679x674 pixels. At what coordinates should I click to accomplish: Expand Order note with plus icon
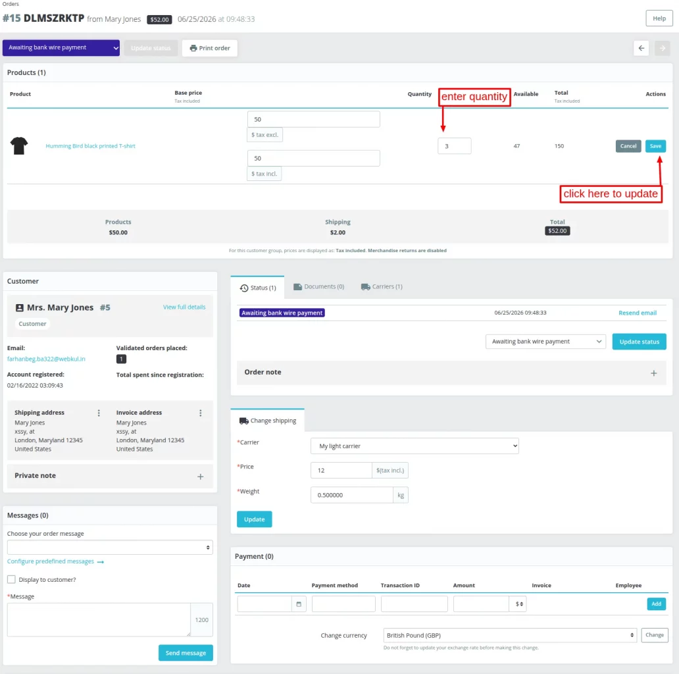coord(653,373)
